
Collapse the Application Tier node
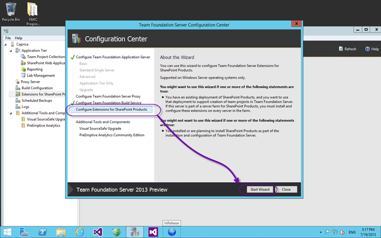click(10, 51)
